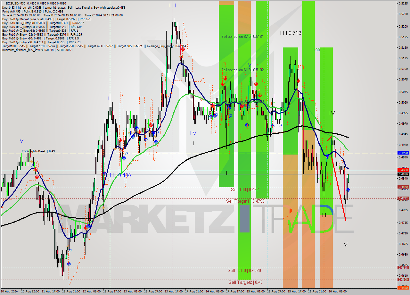
Task: Click the 0.4660 price axis value
Action: pyautogui.click(x=403, y=254)
